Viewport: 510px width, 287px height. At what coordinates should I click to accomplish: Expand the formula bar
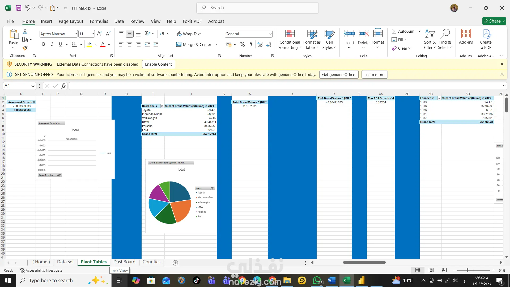(504, 86)
